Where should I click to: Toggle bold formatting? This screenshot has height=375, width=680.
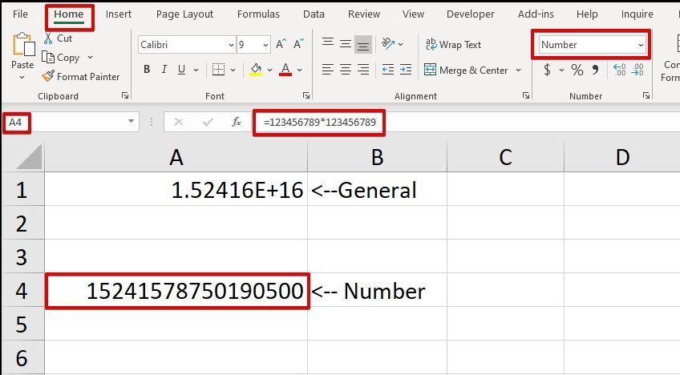pos(147,70)
